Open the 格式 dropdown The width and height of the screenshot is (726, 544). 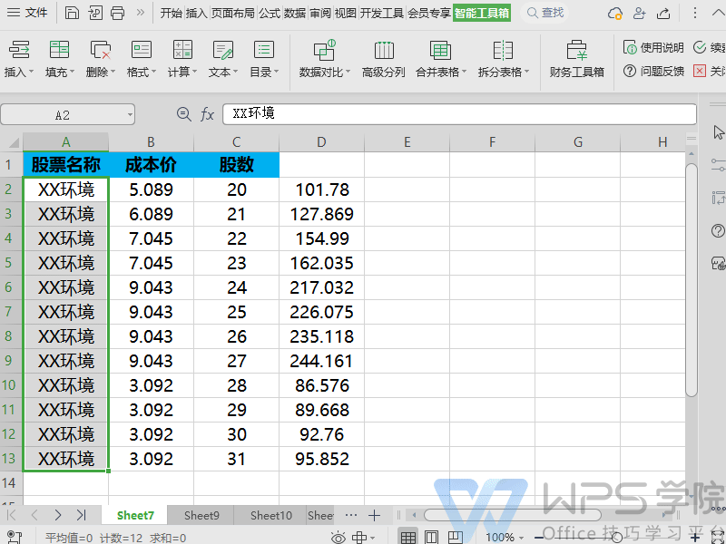pos(142,59)
